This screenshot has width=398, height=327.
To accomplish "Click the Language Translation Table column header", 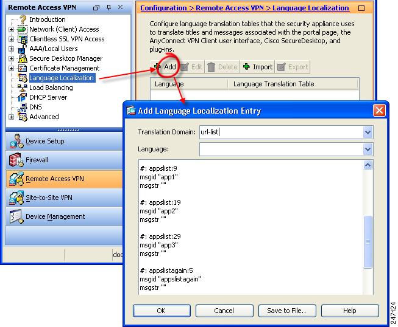I will pos(293,84).
